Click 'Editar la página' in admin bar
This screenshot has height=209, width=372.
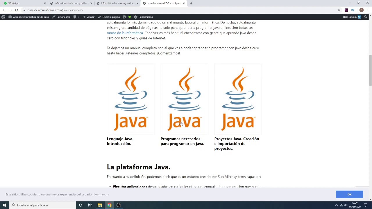click(109, 17)
